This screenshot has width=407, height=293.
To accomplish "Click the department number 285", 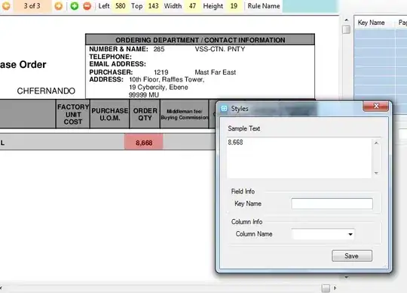I will pyautogui.click(x=159, y=49).
